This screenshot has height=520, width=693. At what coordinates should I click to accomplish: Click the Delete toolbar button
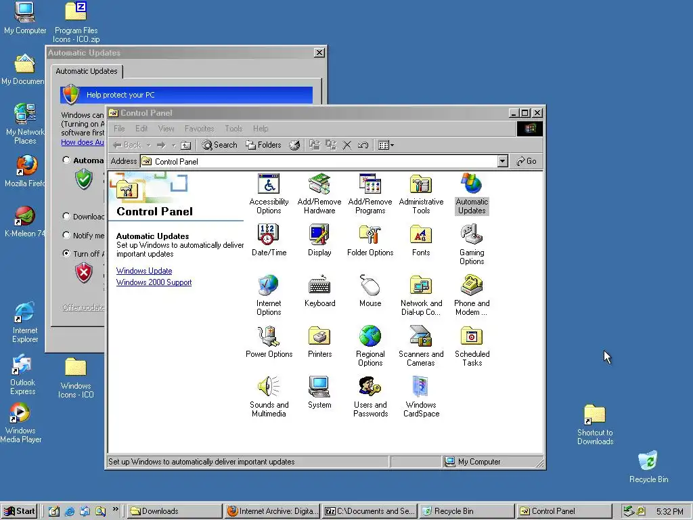click(x=347, y=145)
